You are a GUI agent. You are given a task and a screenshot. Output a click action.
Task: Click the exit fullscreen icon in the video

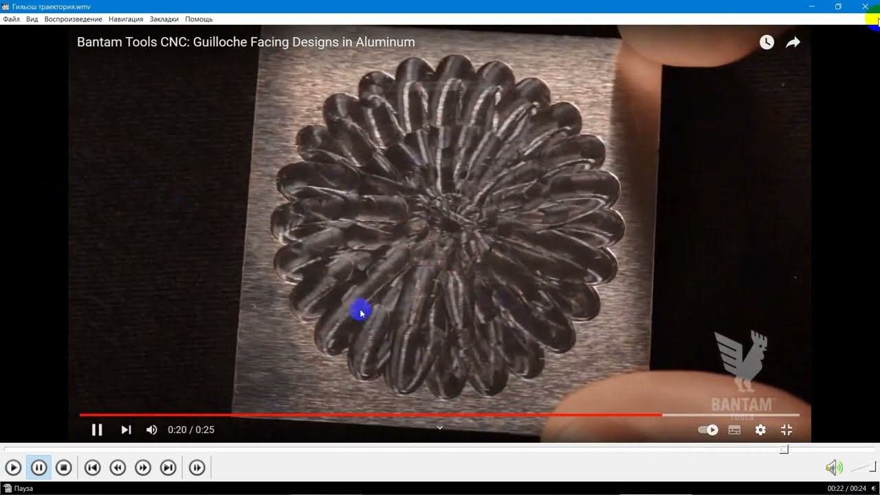tap(786, 430)
